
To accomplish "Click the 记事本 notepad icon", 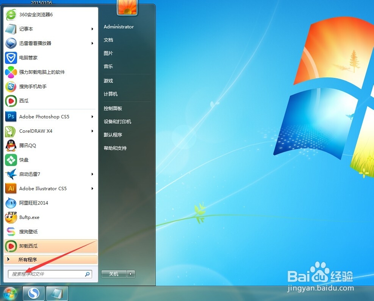I will point(11,29).
